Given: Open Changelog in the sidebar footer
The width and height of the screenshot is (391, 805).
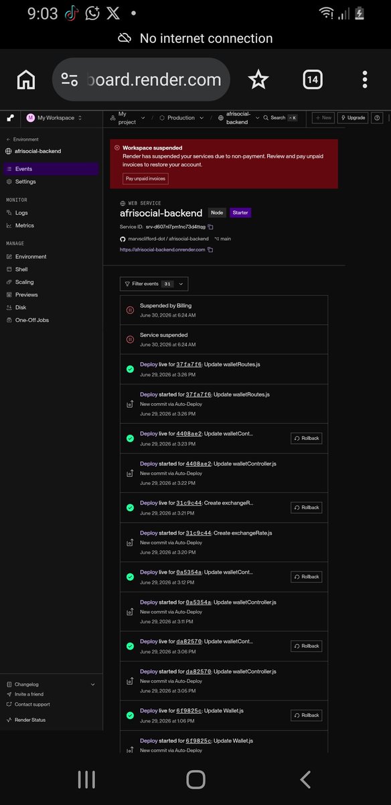Looking at the screenshot, I should (x=27, y=684).
